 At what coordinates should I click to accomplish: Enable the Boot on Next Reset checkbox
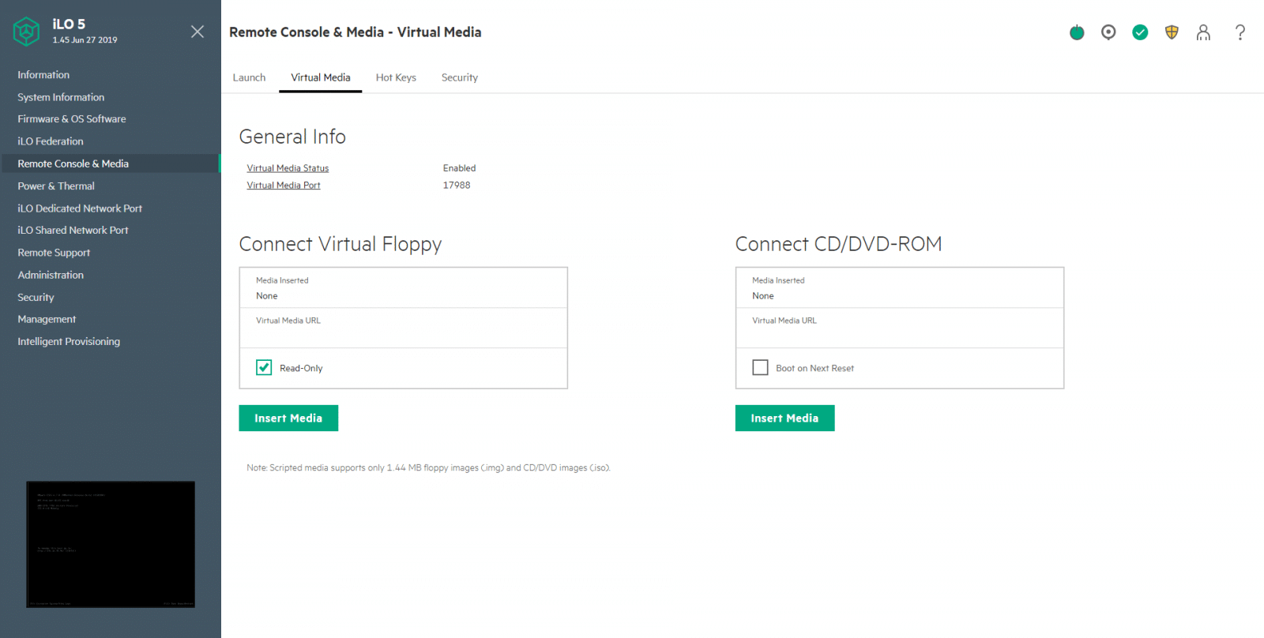click(760, 367)
